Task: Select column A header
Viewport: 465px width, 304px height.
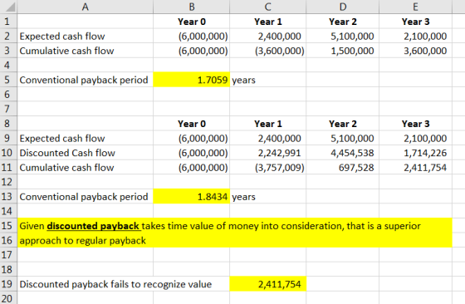Action: [85, 7]
